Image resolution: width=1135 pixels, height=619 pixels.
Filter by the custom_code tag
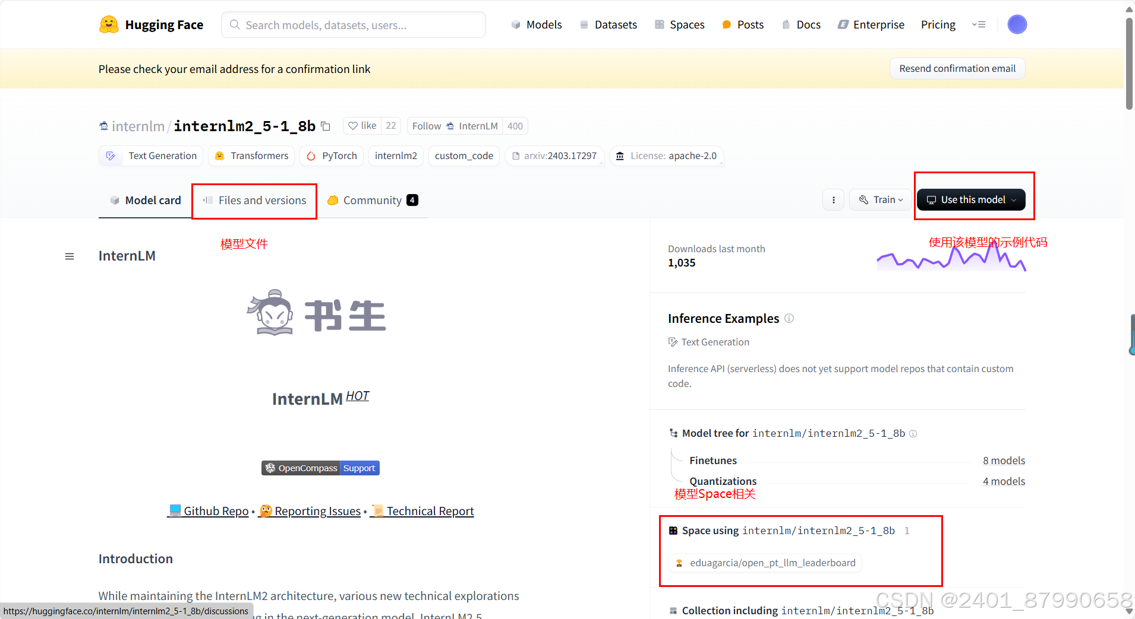[x=464, y=155]
